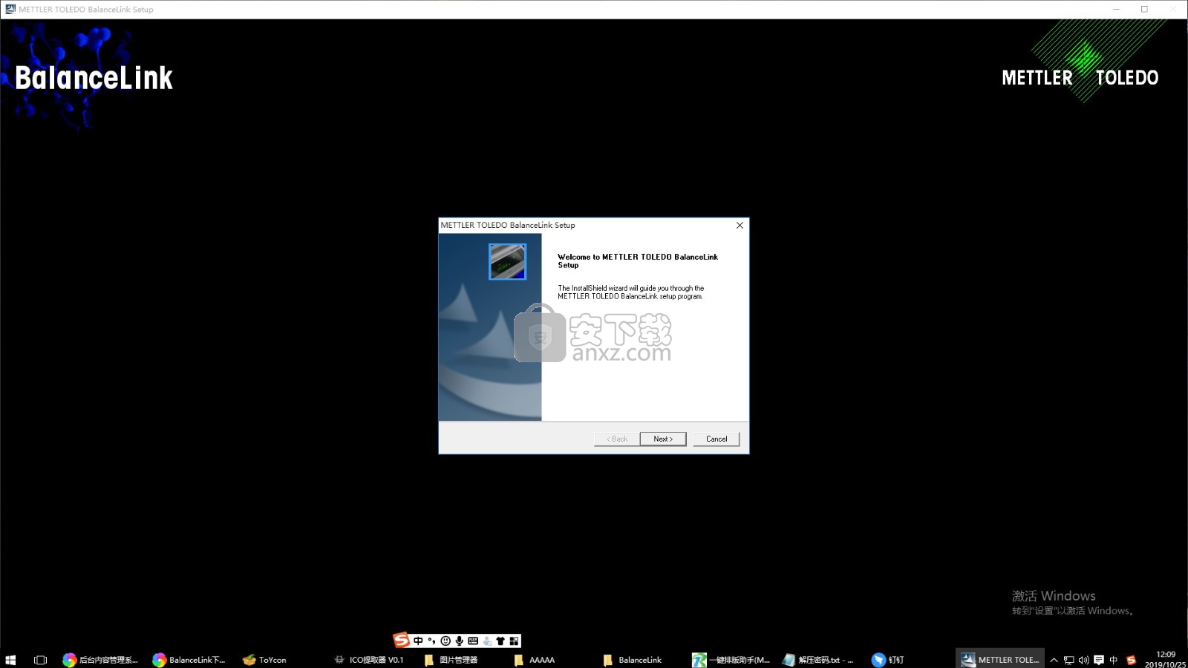
Task: Click Next in the BalanceLink Setup wizard
Action: click(x=663, y=439)
